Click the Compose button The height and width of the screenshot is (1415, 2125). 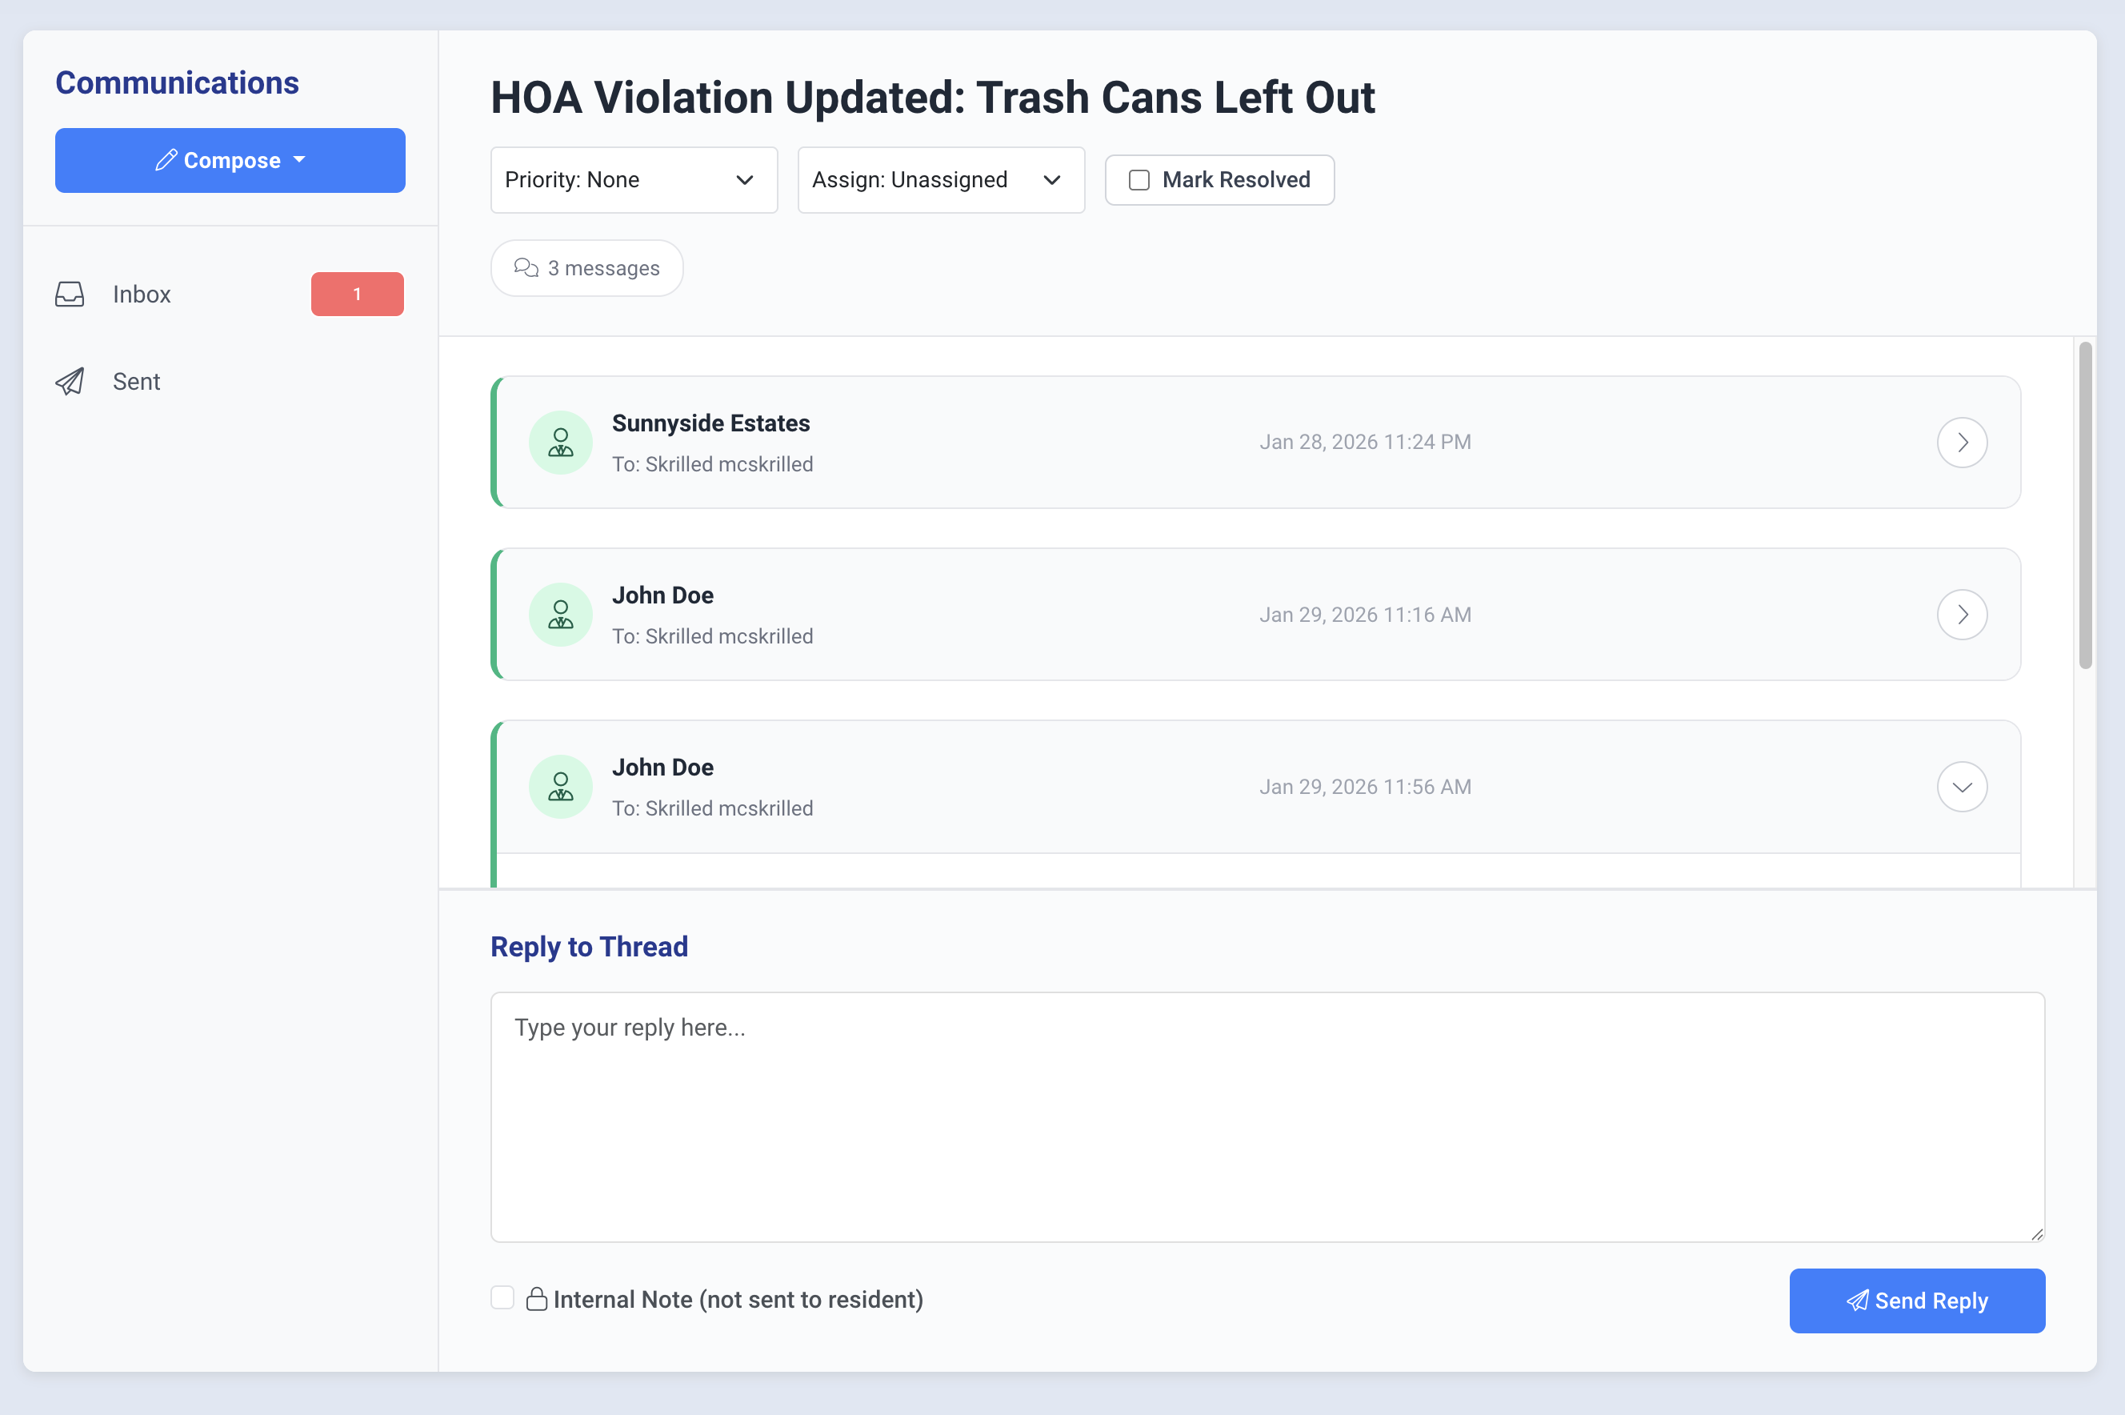pyautogui.click(x=230, y=161)
